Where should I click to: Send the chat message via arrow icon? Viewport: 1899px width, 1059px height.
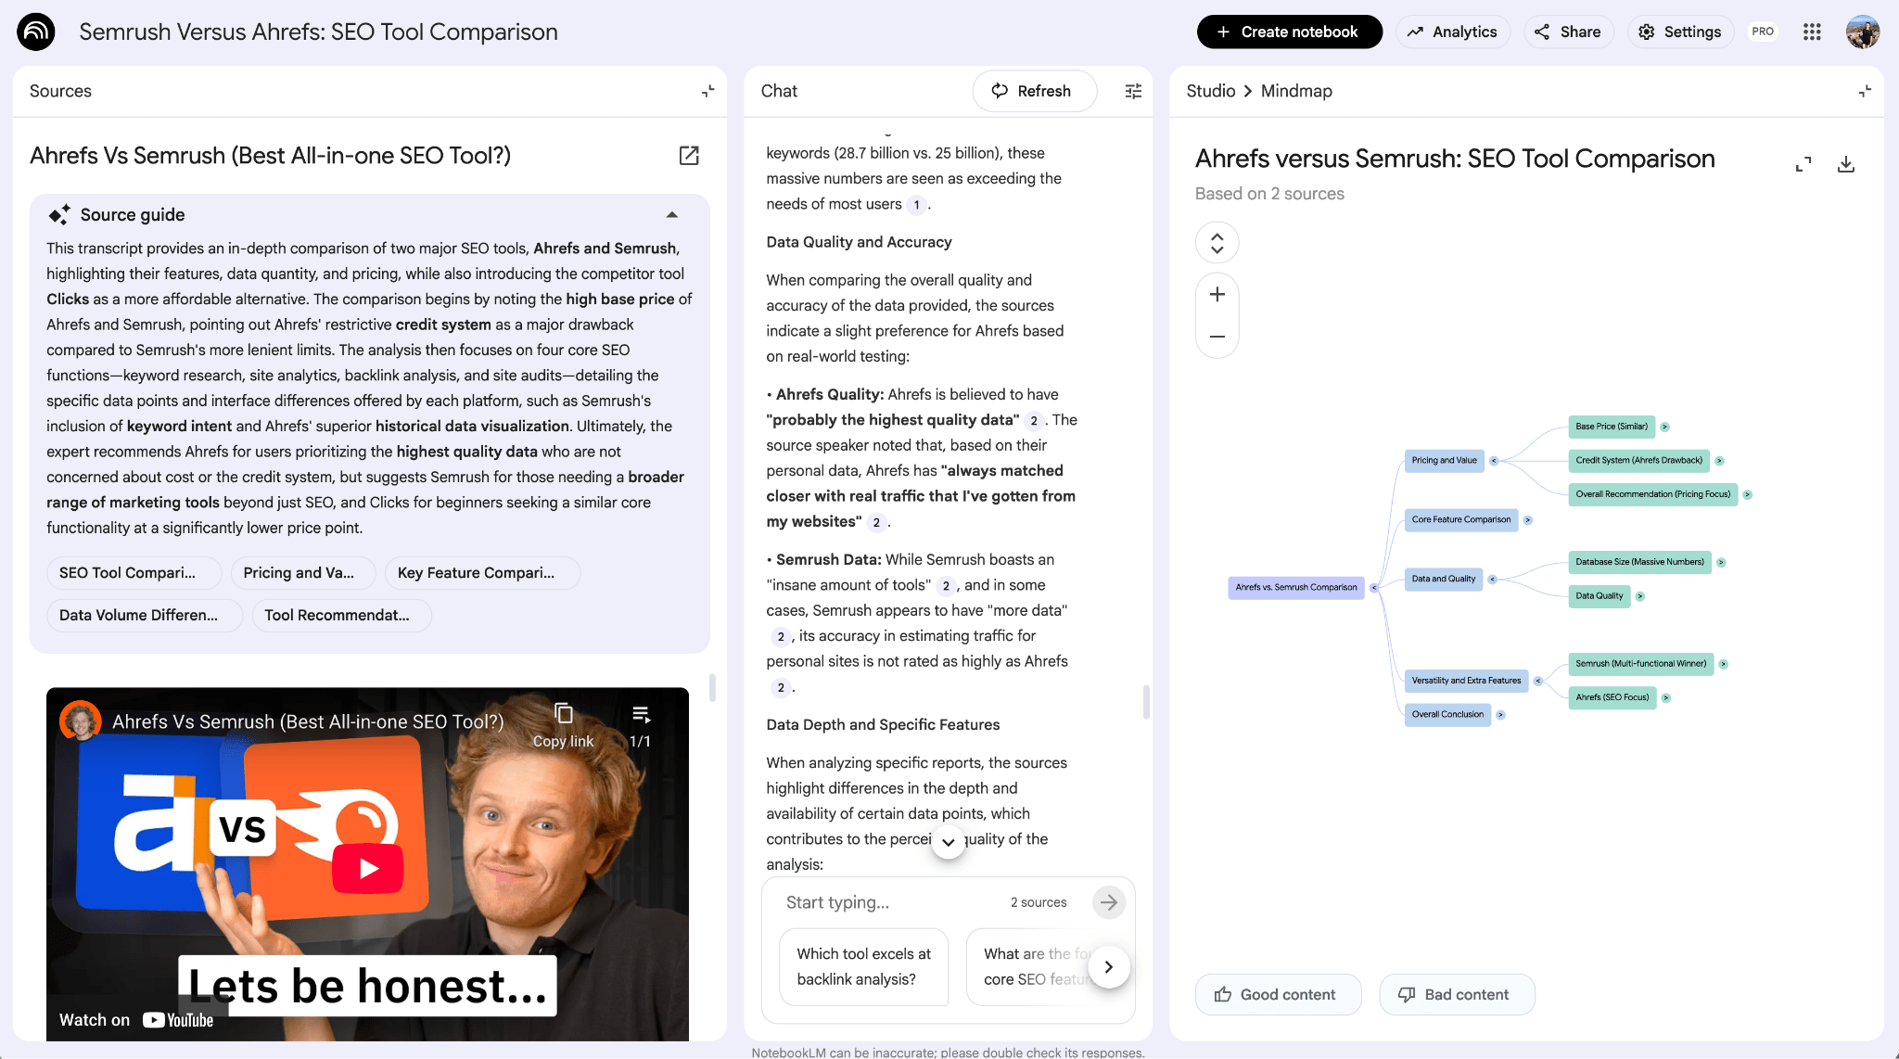pos(1109,901)
